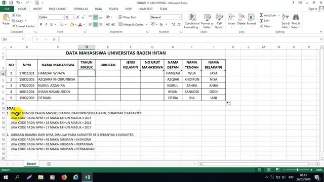Toggle align right
324x182 pixels.
(101, 25)
